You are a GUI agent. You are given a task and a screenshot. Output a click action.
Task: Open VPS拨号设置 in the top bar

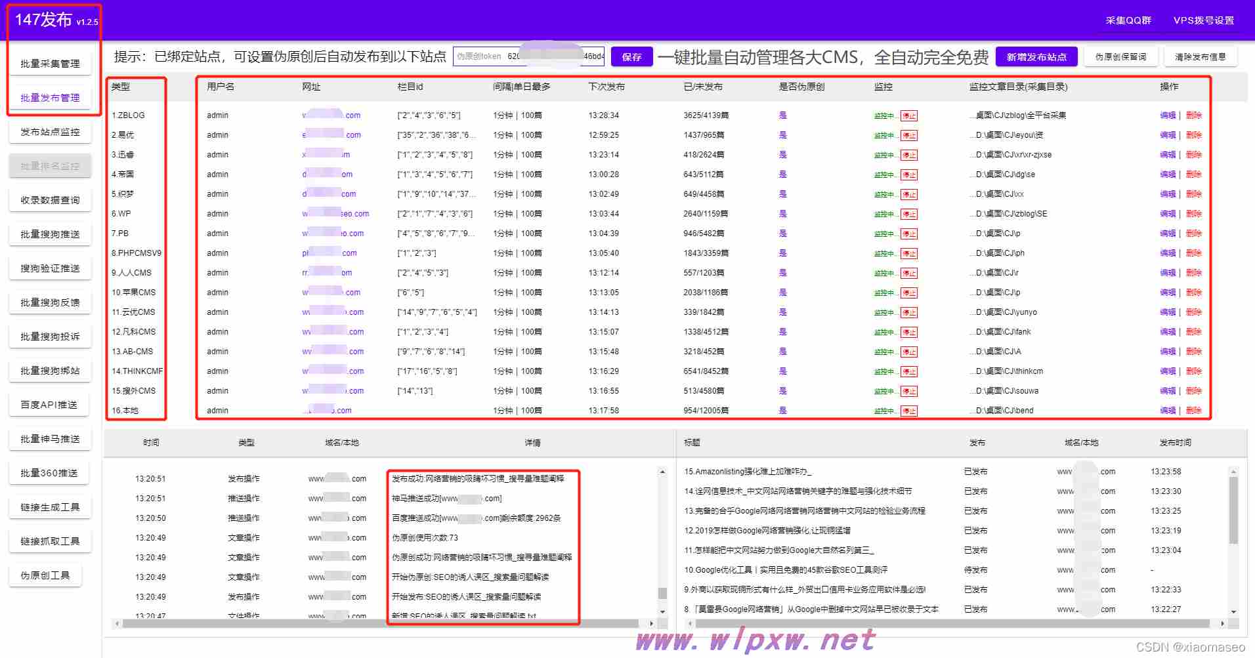1204,20
